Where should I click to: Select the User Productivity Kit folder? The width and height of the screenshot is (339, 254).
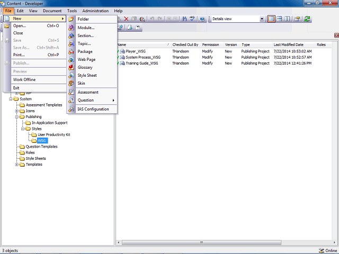point(54,134)
